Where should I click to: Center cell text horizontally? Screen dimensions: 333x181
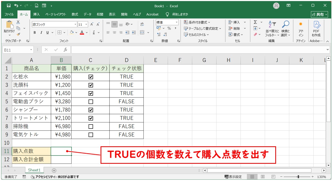coord(114,33)
